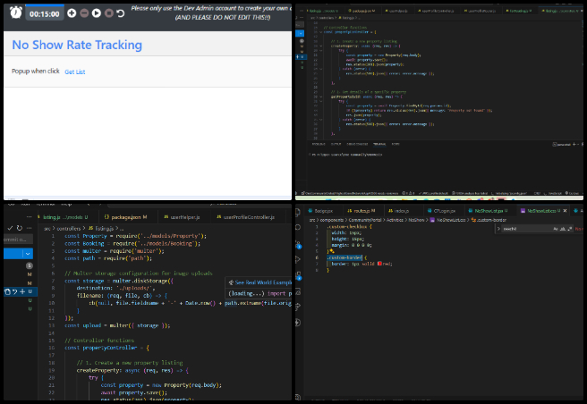
Task: Open the DEBUG CONSOLE tab in top-right window
Action: pos(357,144)
